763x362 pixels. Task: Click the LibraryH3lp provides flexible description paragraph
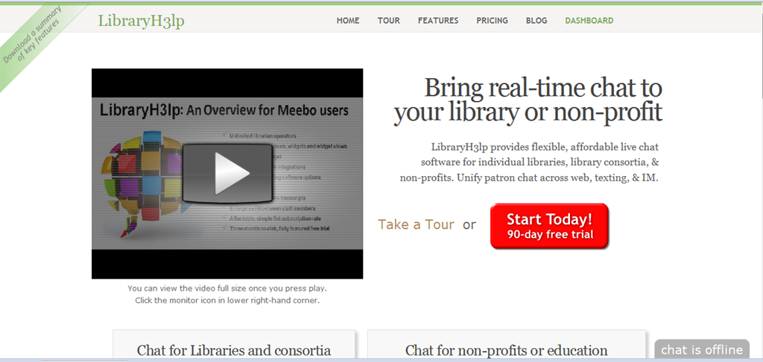point(530,162)
